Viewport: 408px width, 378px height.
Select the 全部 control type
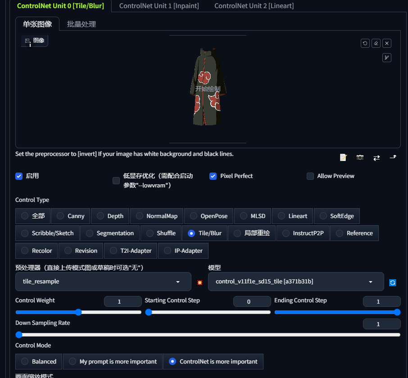[x=33, y=216]
